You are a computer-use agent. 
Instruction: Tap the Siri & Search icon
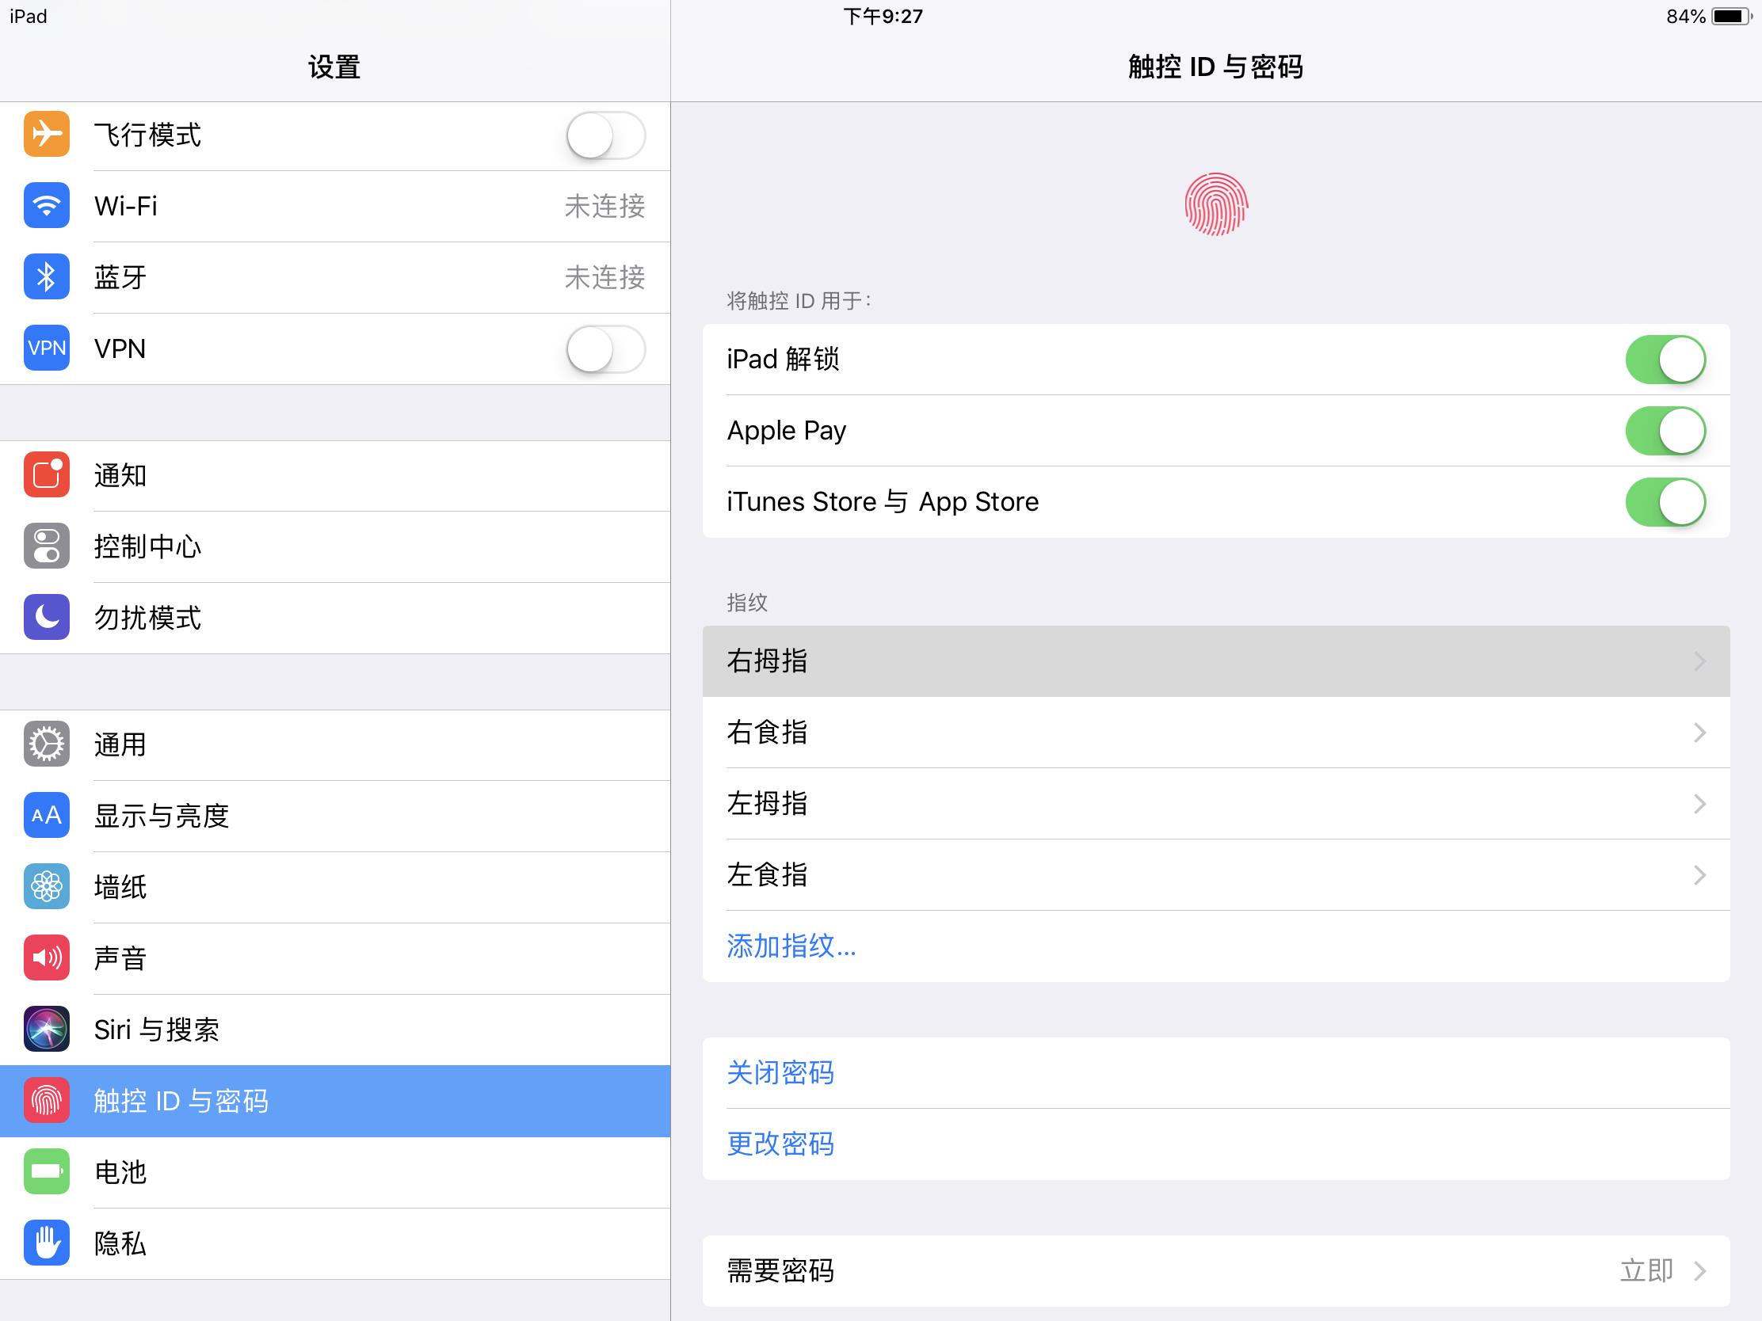coord(46,1029)
